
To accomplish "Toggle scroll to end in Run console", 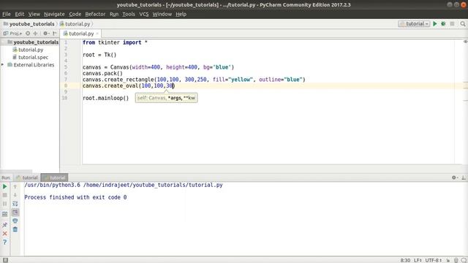I will click(15, 213).
